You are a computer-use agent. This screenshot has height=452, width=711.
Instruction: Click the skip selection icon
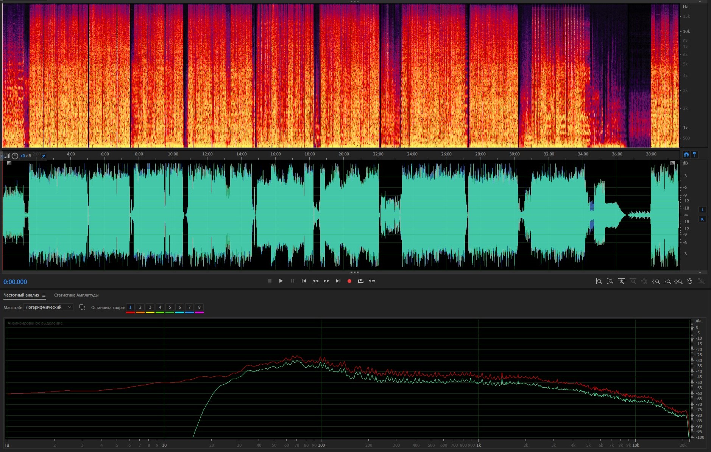[372, 281]
